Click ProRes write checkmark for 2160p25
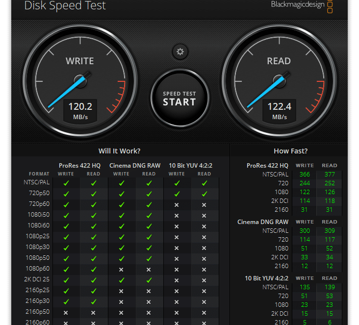This screenshot has width=359, height=325. pos(66,291)
